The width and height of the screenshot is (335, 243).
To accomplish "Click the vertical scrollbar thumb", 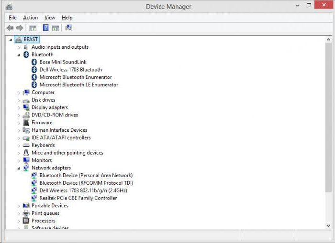I will [x=328, y=117].
